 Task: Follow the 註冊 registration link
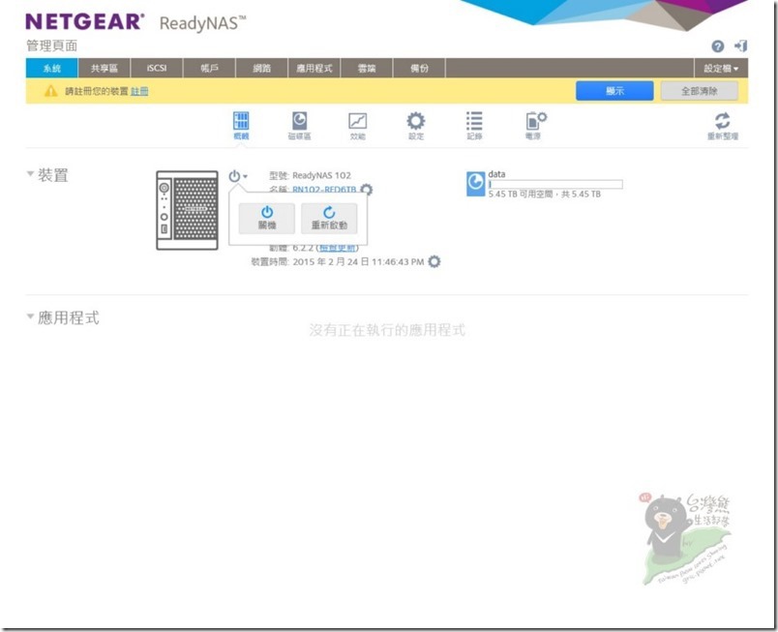tap(139, 91)
